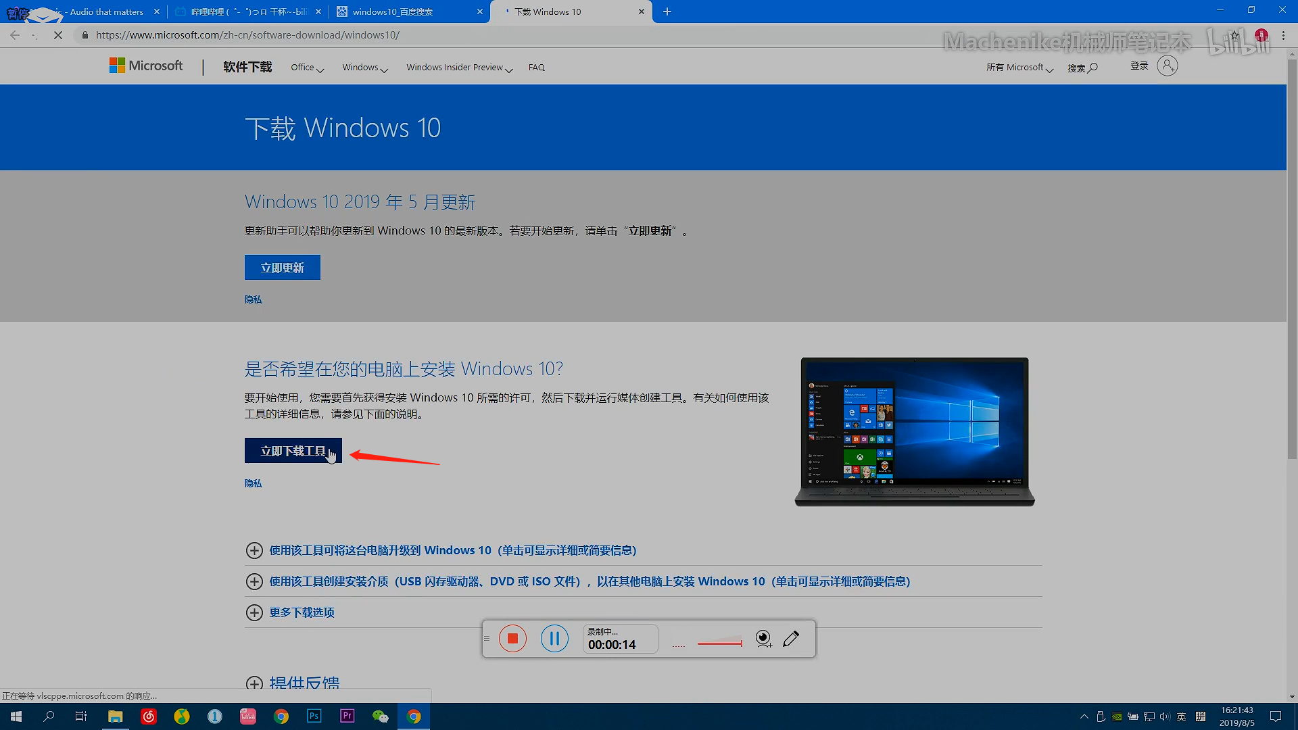This screenshot has width=1298, height=730.
Task: Click the Microsoft logo
Action: [146, 66]
